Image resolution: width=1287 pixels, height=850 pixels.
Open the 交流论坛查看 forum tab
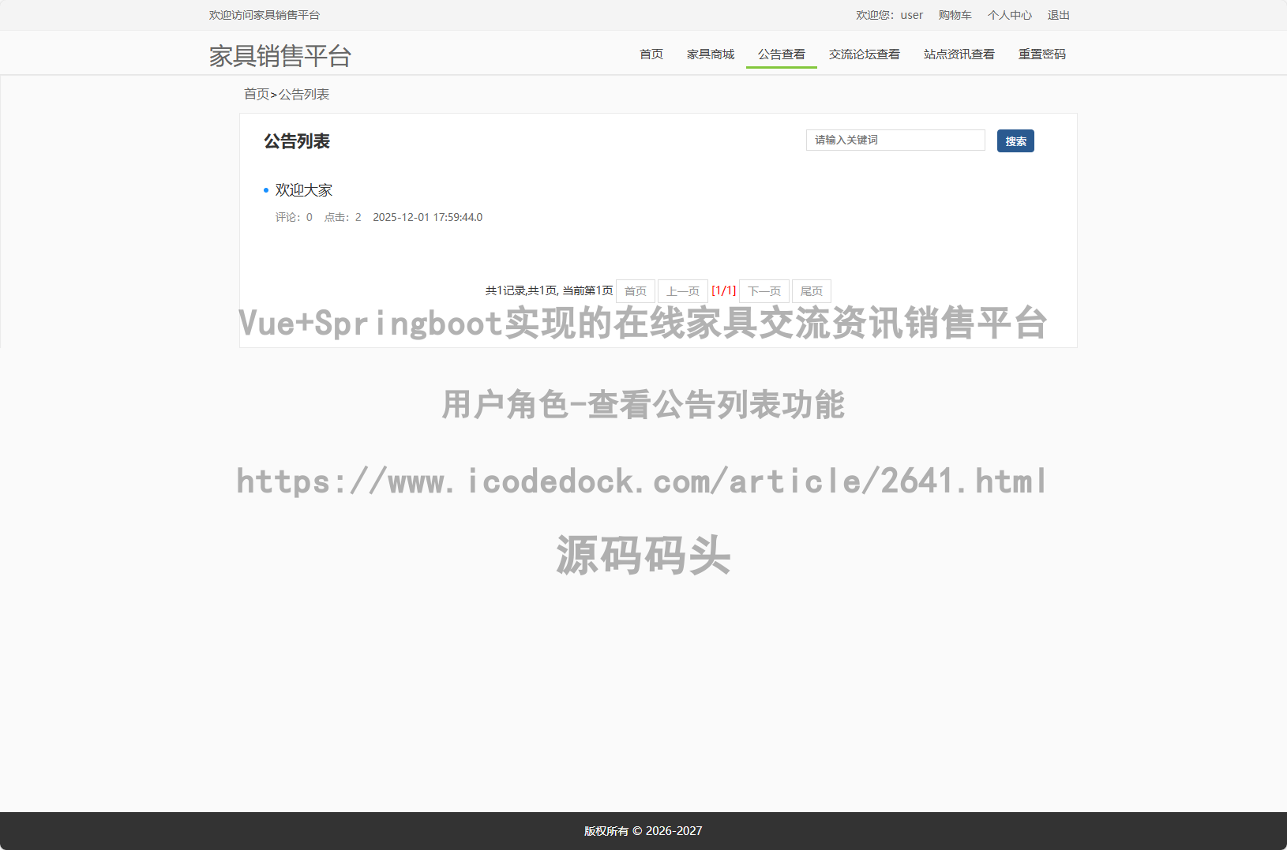coord(865,54)
